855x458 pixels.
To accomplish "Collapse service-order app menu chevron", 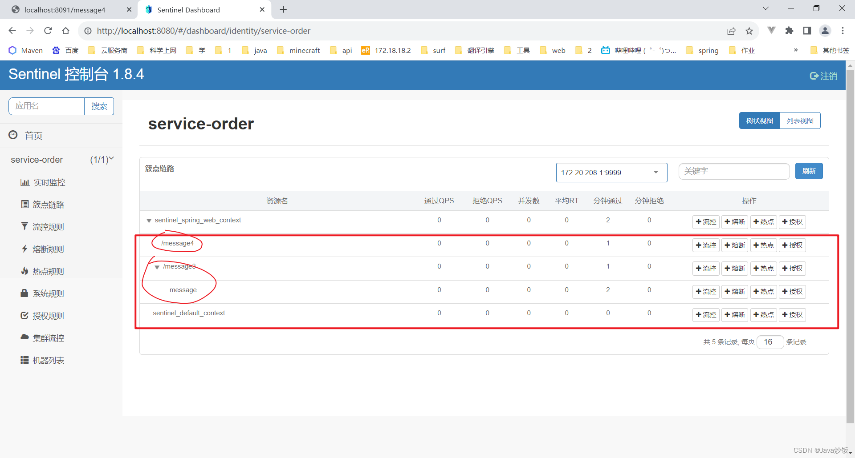I will (111, 159).
